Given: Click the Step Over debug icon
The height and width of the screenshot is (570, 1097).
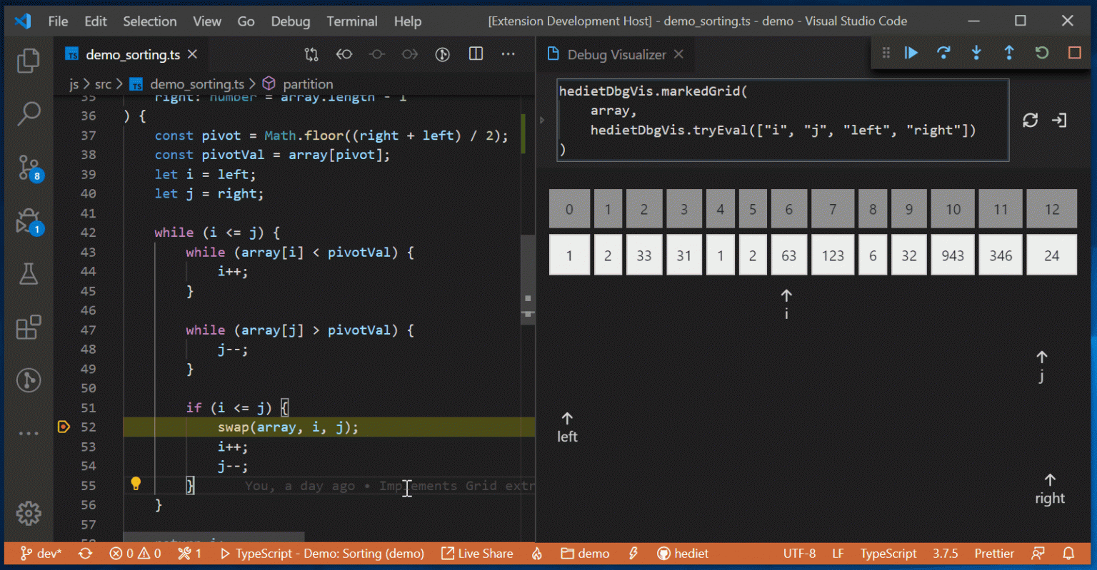Looking at the screenshot, I should coord(943,52).
